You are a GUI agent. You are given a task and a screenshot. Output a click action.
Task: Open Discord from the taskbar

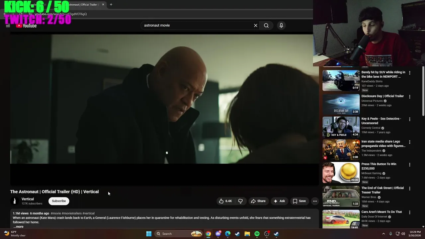(x=218, y=234)
